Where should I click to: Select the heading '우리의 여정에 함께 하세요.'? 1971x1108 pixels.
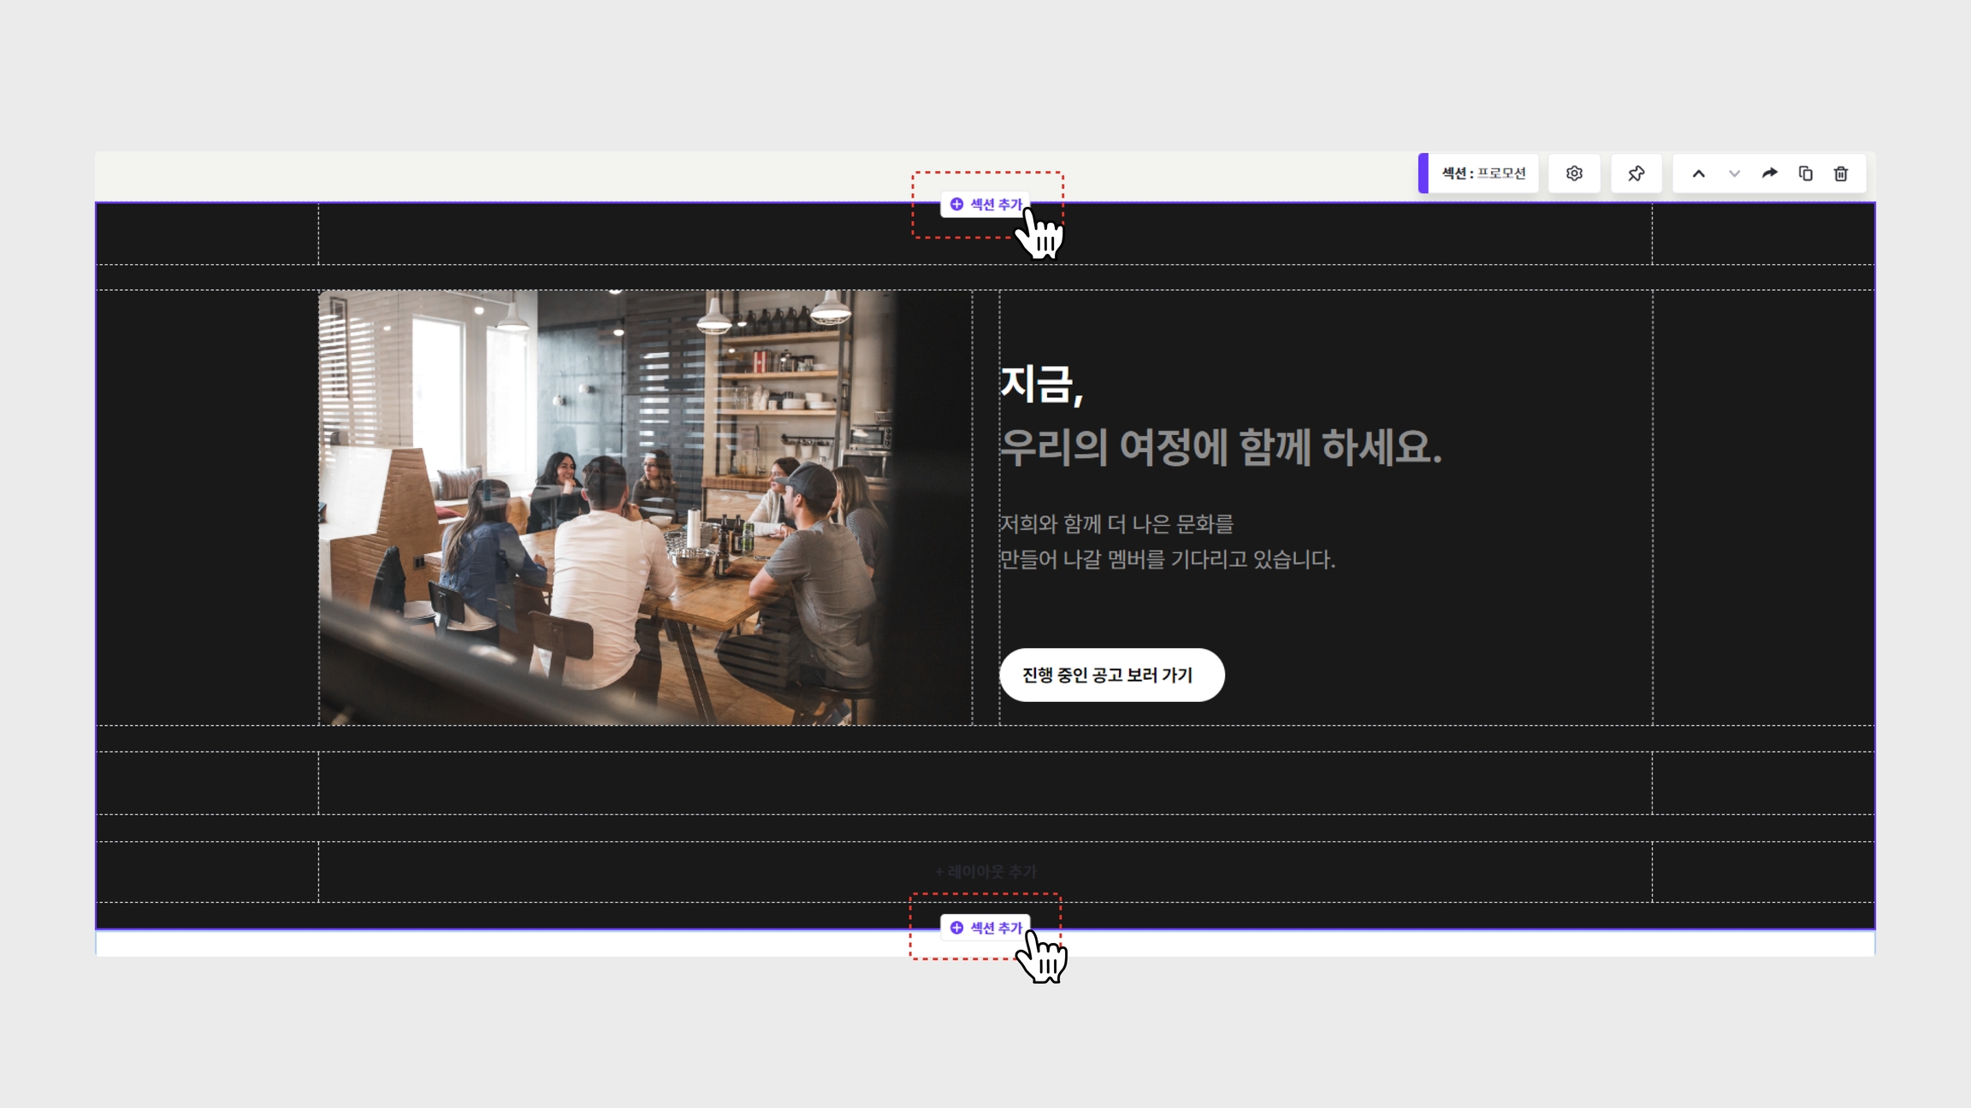(x=1221, y=447)
